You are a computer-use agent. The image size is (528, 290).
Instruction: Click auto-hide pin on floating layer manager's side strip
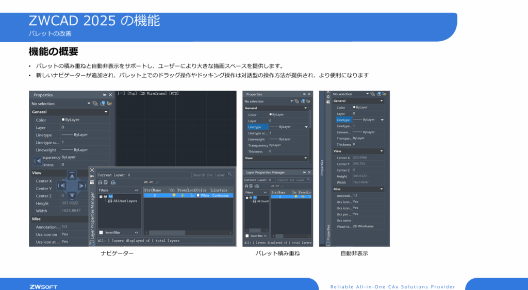pyautogui.click(x=92, y=176)
